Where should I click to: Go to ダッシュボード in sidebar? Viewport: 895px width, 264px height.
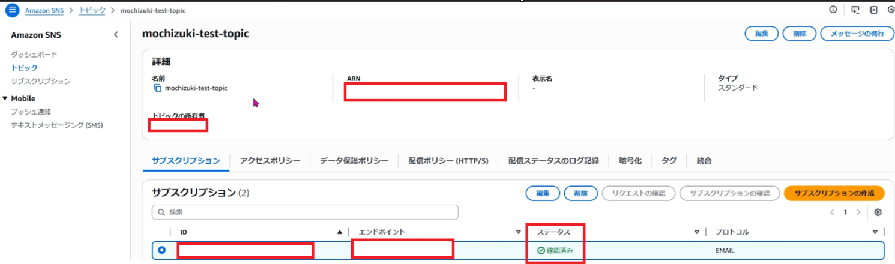[x=34, y=55]
